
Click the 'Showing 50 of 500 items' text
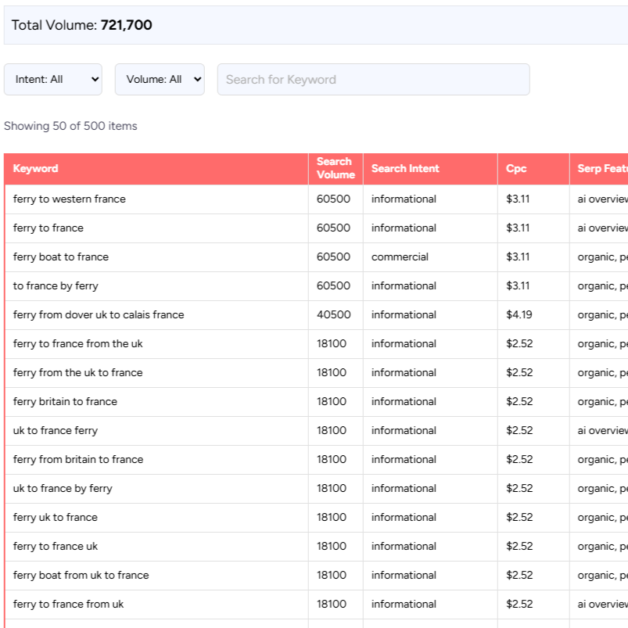tap(70, 126)
